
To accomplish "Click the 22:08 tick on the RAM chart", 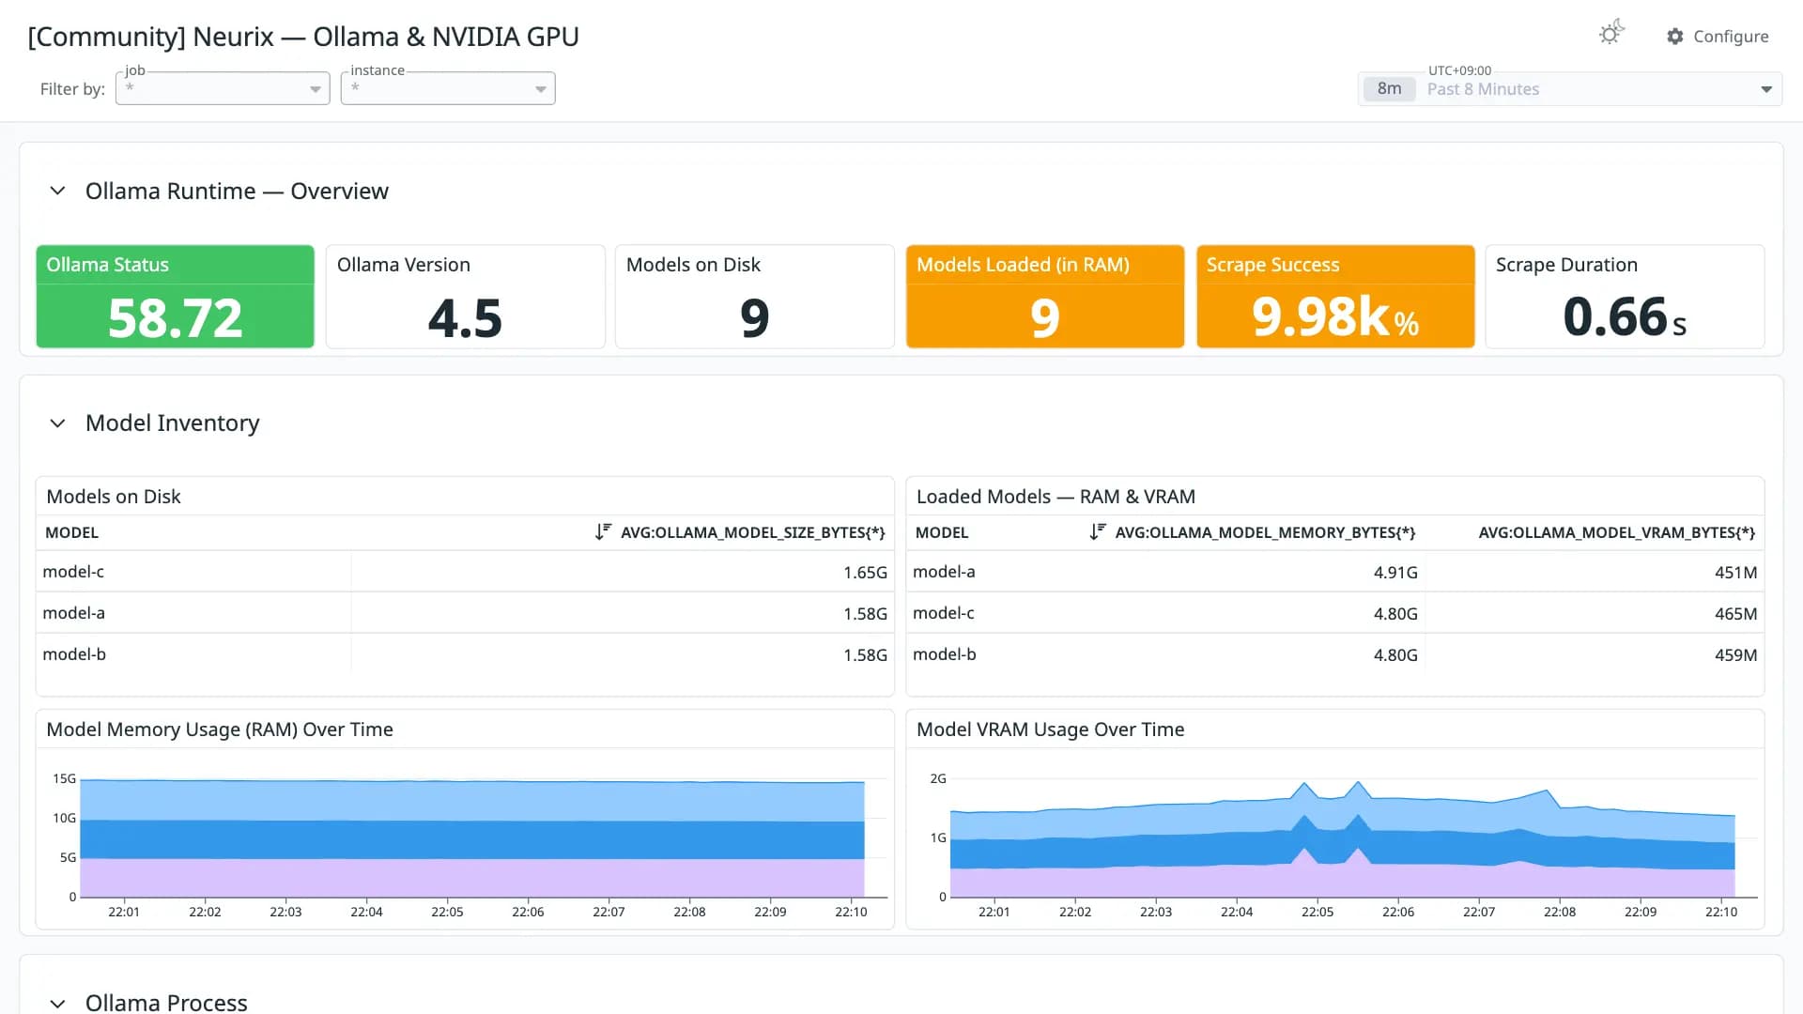I will [x=689, y=912].
